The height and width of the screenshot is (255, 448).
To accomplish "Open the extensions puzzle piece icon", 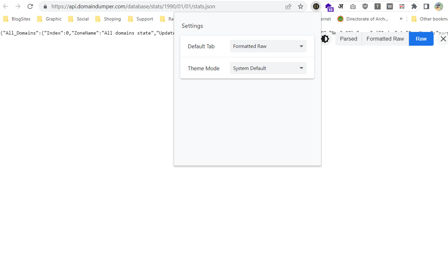I will click(414, 6).
